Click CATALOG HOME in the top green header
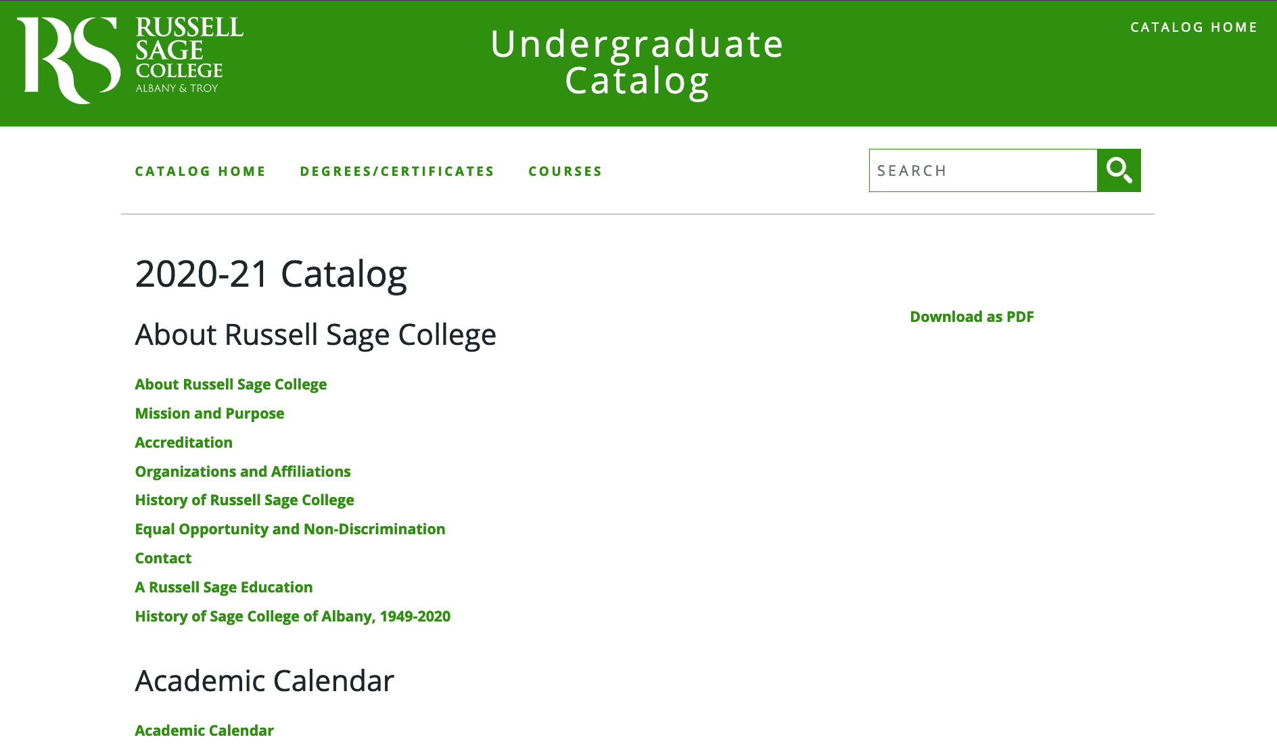The height and width of the screenshot is (752, 1277). pos(1192,27)
